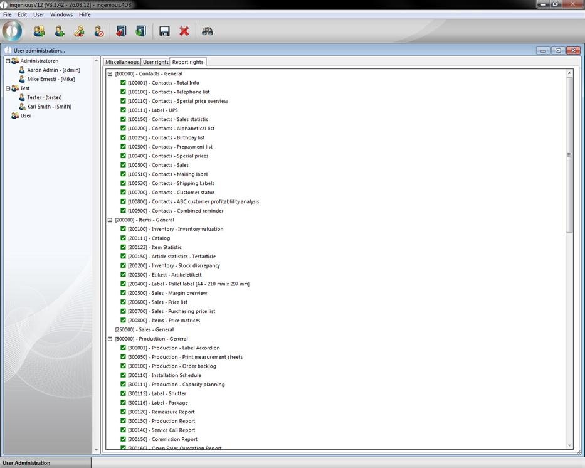This screenshot has width=585, height=468.
Task: Click the red X delete icon
Action: click(184, 31)
